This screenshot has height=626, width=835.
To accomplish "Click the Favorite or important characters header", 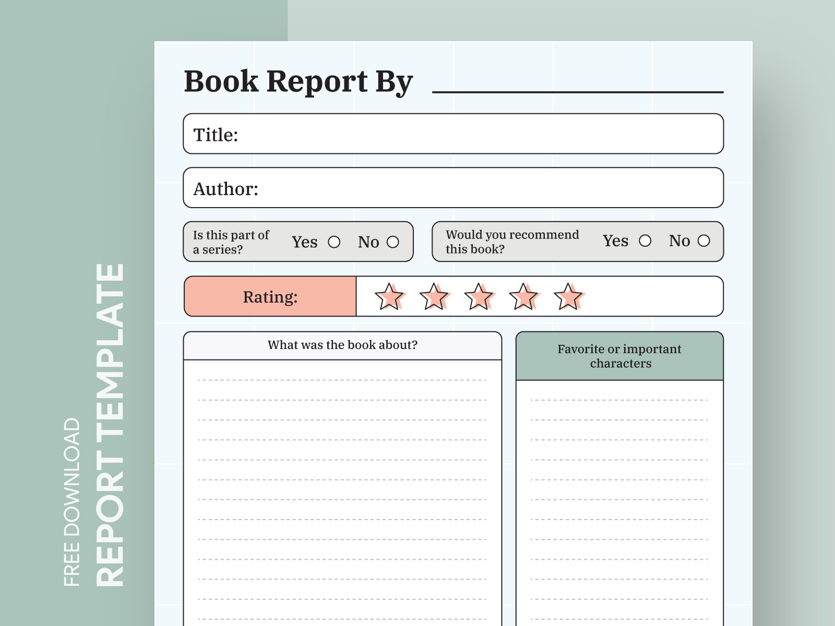I will 619,356.
